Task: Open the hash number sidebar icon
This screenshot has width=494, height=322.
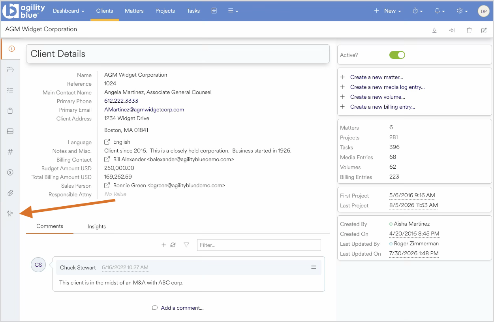Action: pyautogui.click(x=10, y=152)
